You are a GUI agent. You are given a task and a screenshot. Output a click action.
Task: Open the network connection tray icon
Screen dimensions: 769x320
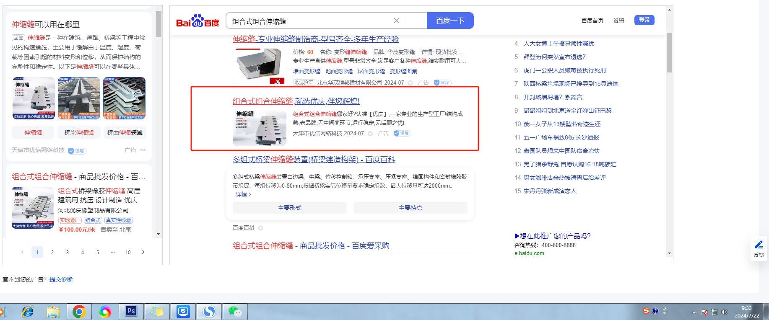click(x=714, y=312)
